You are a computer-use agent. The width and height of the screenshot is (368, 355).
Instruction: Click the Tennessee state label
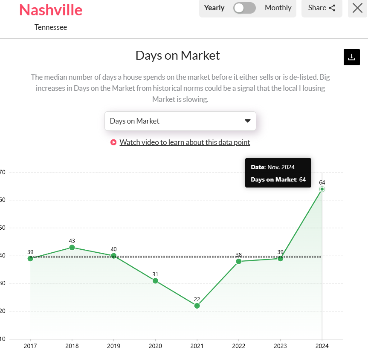point(50,27)
